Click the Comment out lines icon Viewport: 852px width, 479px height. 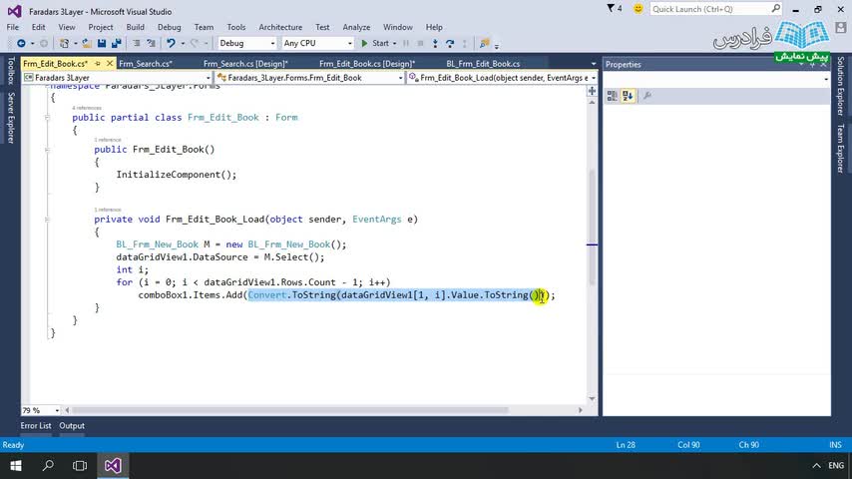coord(137,43)
